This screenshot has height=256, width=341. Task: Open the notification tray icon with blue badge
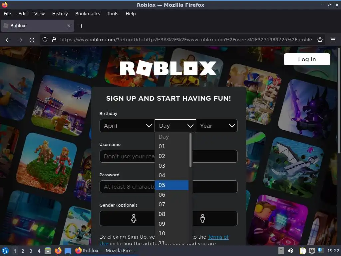point(320,250)
